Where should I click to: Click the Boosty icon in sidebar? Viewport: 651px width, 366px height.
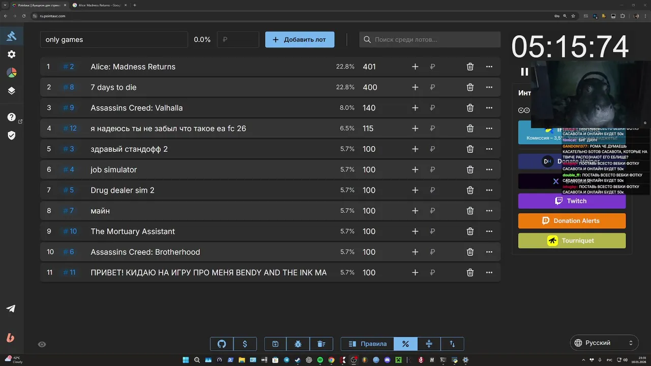[11, 338]
